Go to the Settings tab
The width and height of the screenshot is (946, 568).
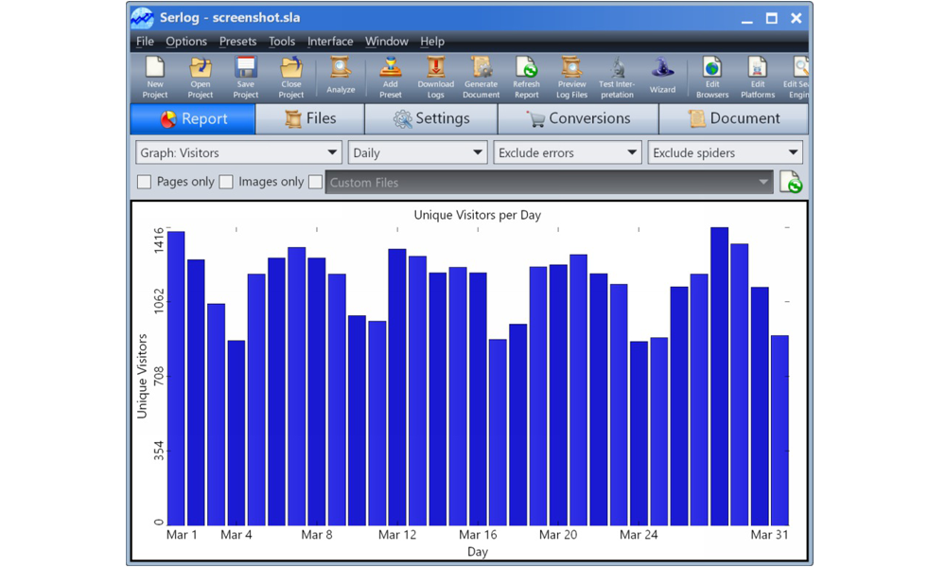(430, 118)
